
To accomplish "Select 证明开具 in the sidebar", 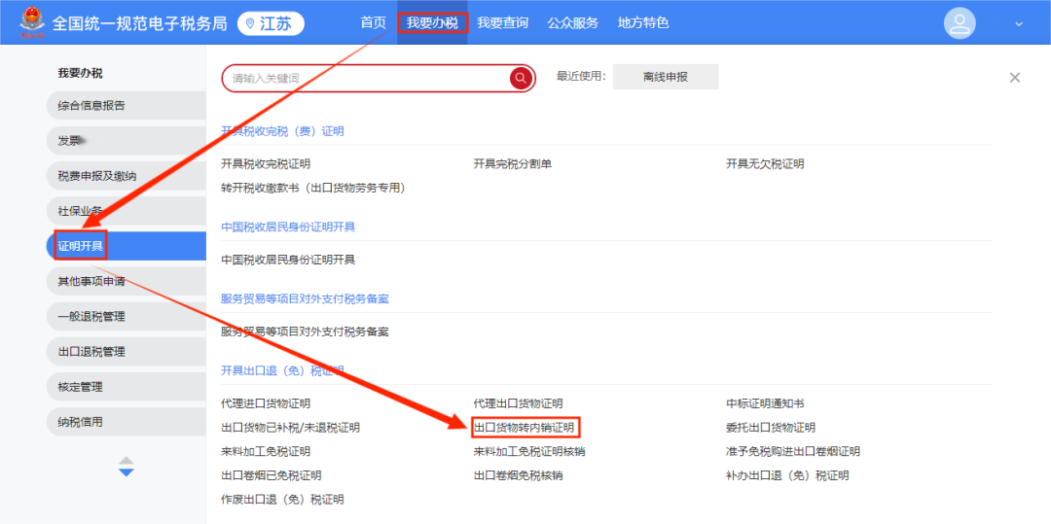I will pyautogui.click(x=81, y=246).
